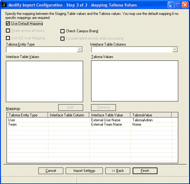
Task: Open the Talisma Entity Type dropdown
Action: tap(80, 49)
